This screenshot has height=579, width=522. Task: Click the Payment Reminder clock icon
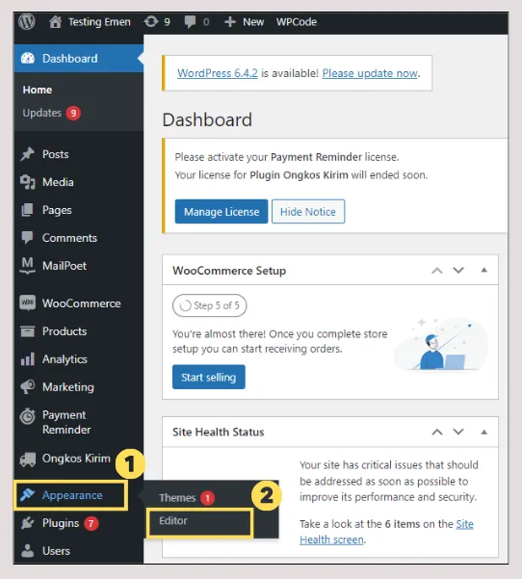(27, 416)
